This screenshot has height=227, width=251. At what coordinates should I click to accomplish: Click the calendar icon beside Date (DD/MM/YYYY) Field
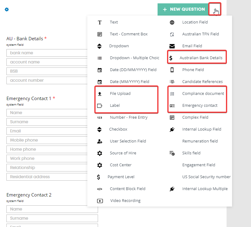(x=100, y=70)
